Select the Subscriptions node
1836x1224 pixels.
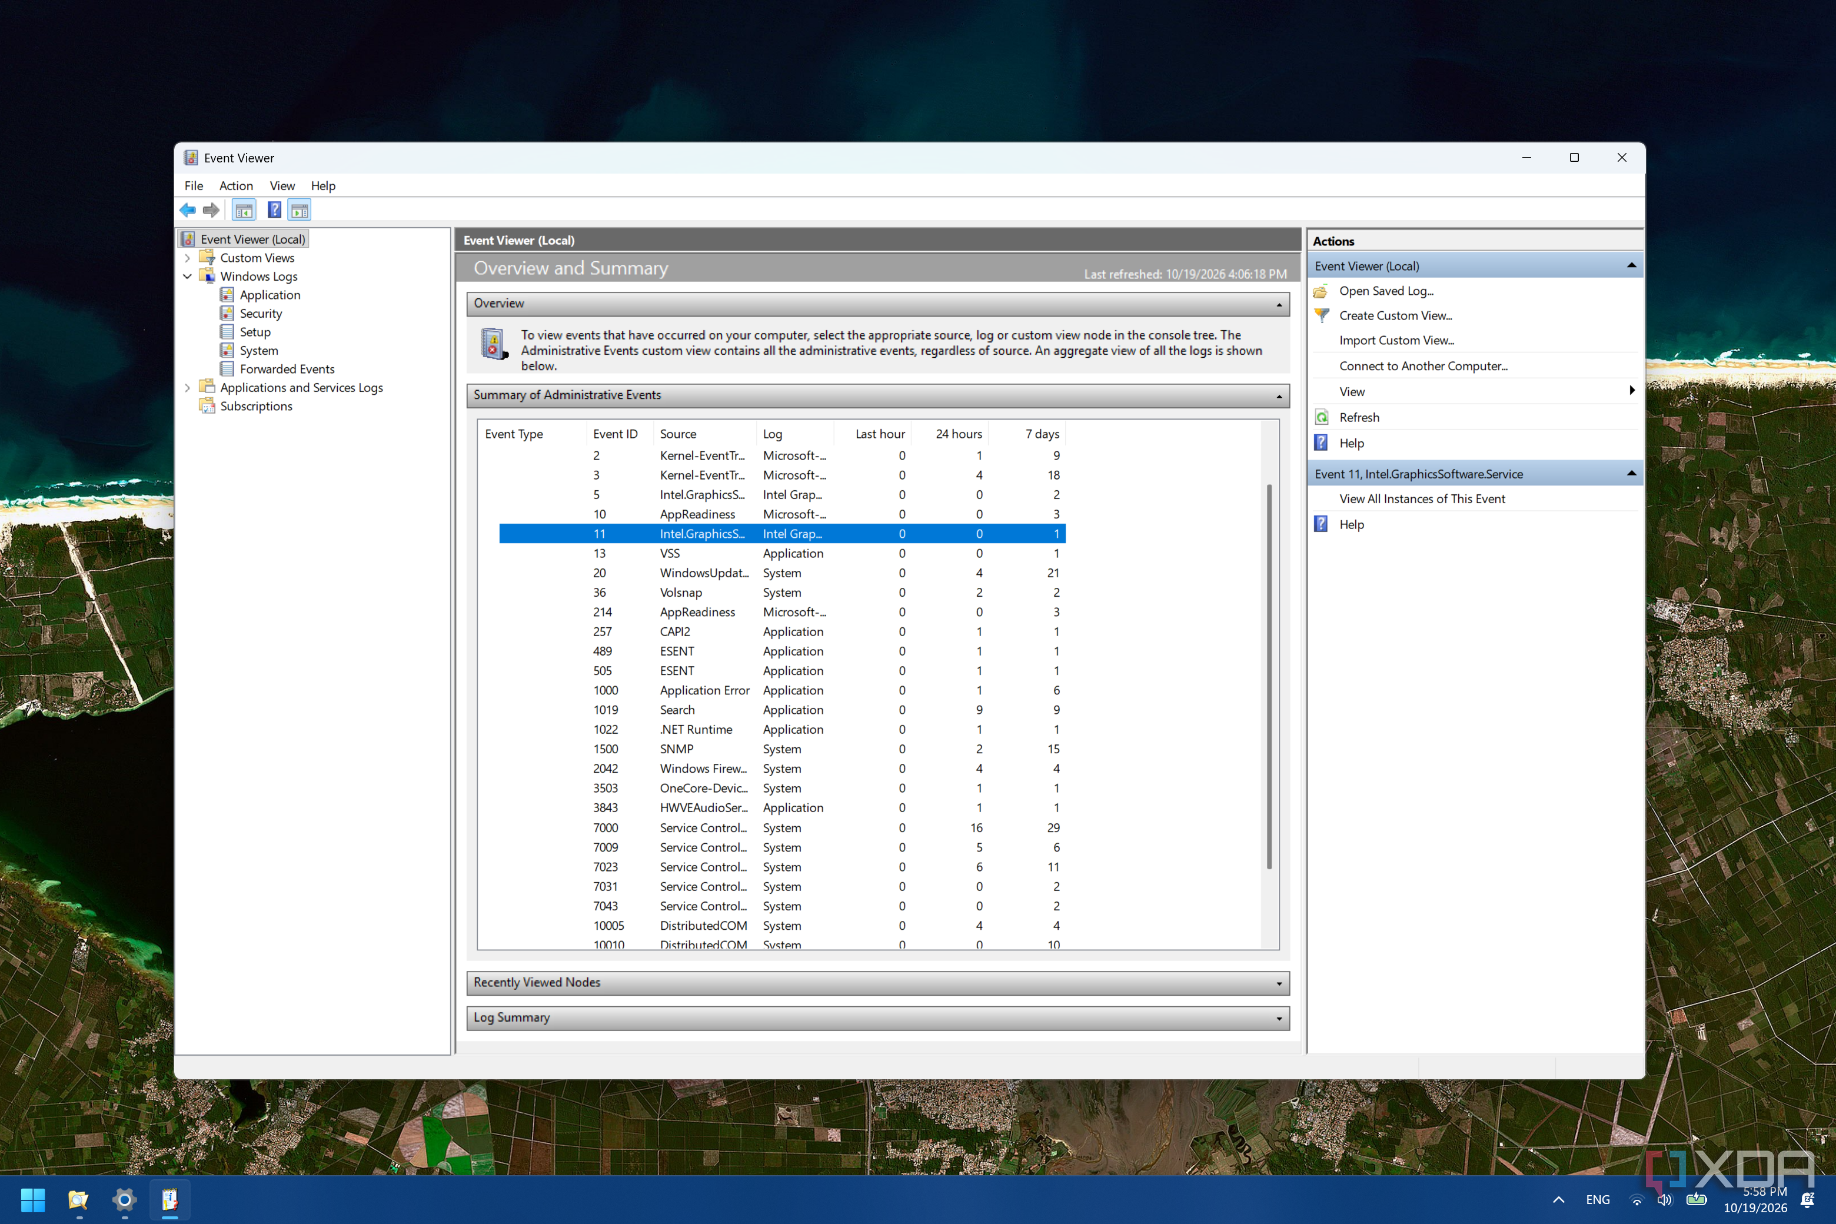256,407
